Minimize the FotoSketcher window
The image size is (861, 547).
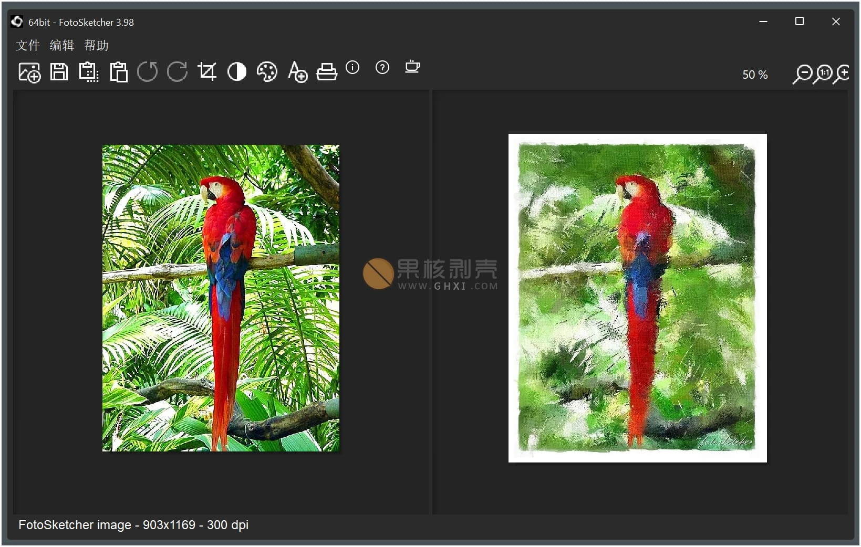click(763, 22)
